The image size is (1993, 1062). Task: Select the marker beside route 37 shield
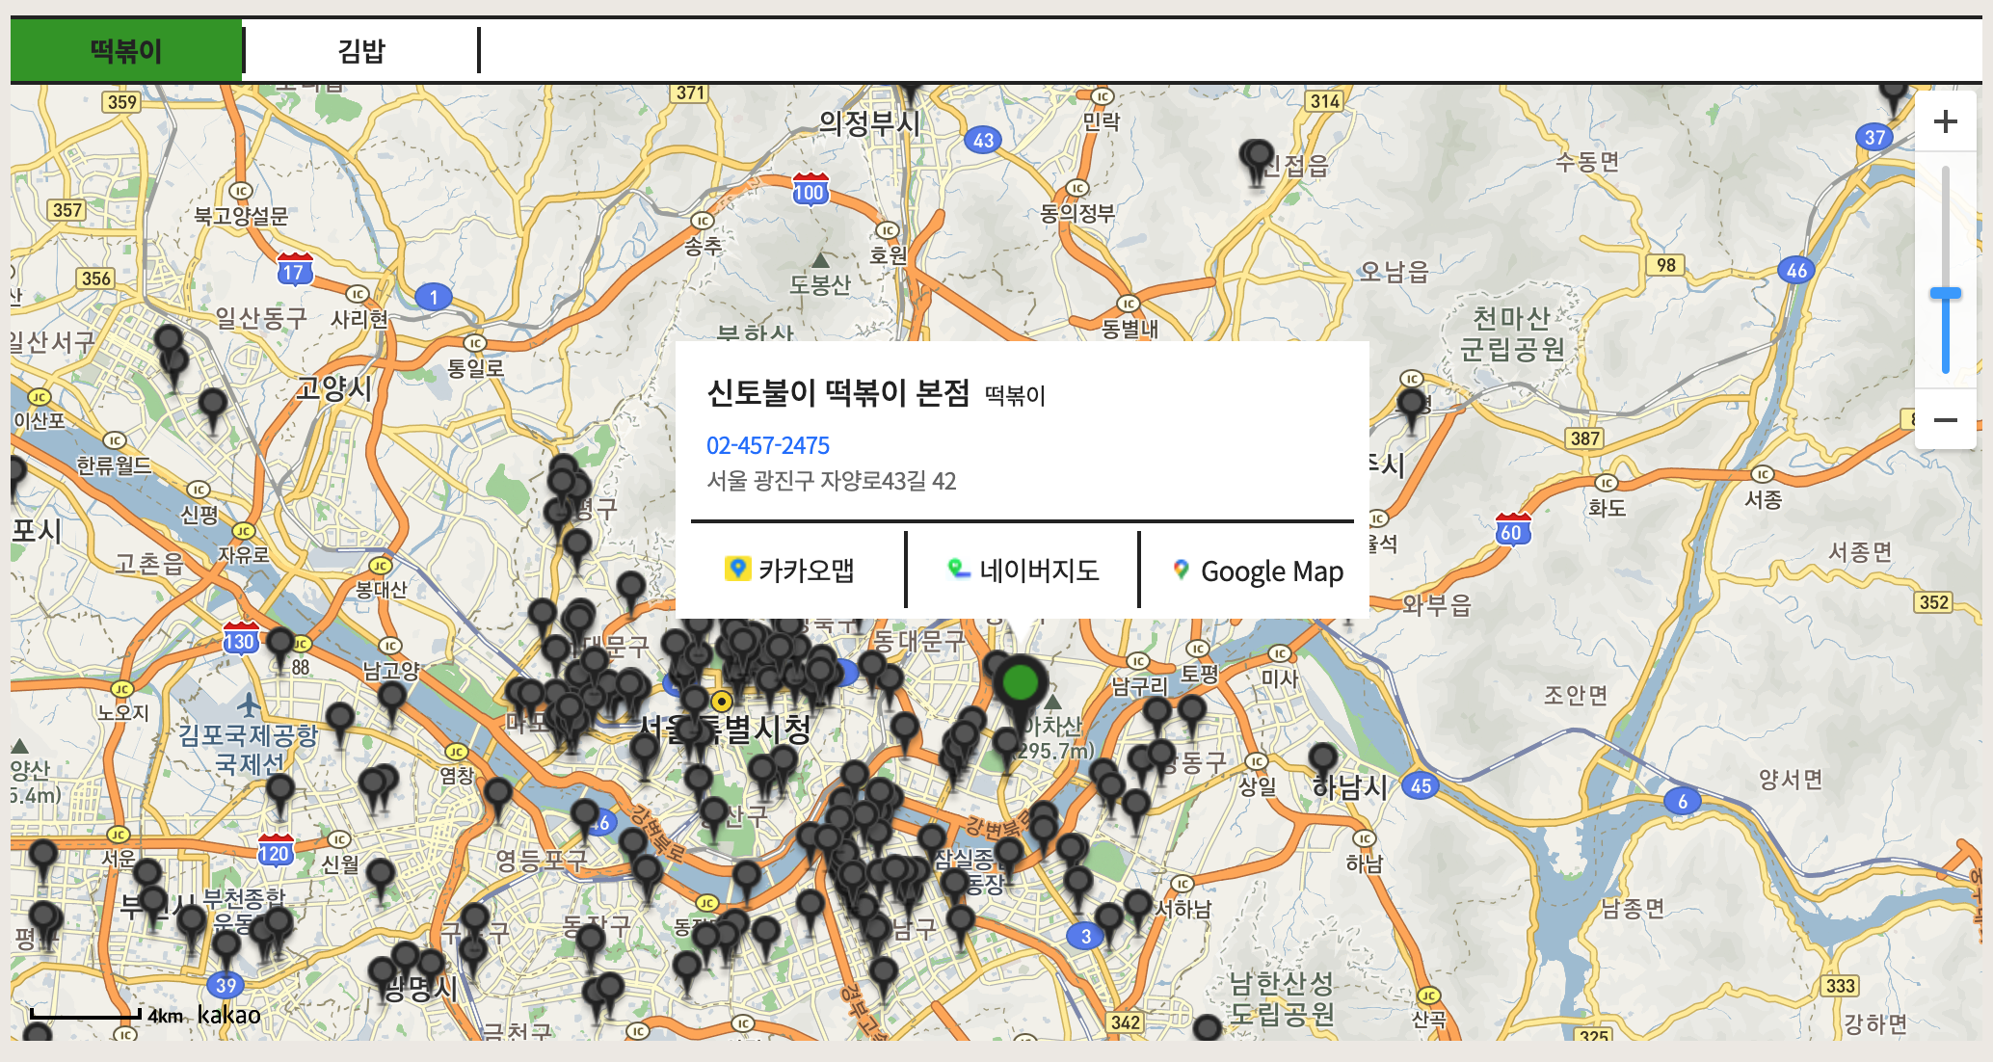tap(1894, 97)
